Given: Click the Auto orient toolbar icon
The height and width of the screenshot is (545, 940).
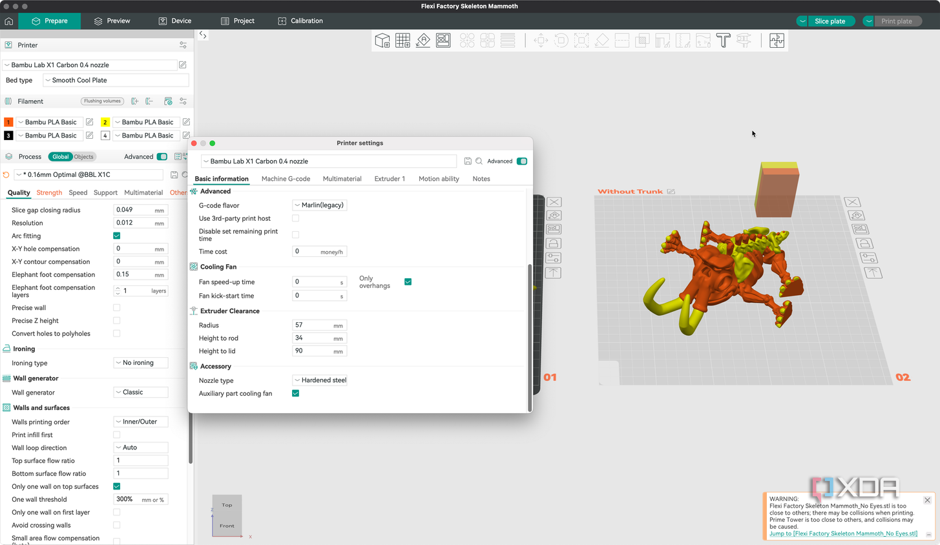Looking at the screenshot, I should (x=423, y=41).
